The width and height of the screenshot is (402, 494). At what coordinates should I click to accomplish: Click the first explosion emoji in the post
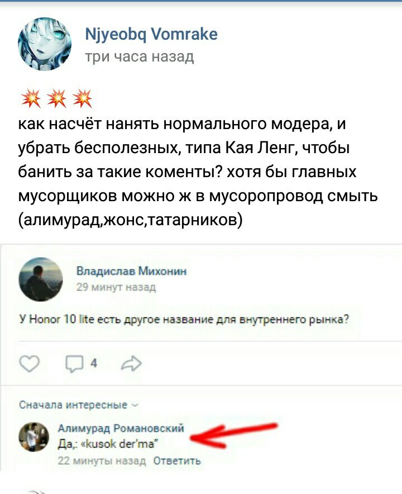pyautogui.click(x=31, y=98)
